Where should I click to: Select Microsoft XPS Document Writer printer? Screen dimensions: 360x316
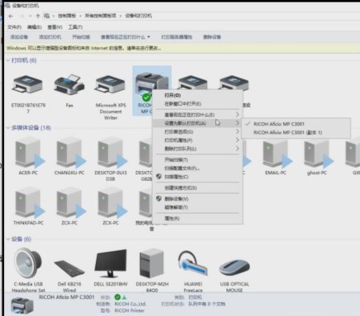pos(110,96)
